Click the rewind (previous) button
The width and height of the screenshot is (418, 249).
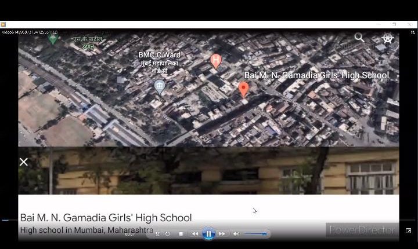[x=195, y=234]
